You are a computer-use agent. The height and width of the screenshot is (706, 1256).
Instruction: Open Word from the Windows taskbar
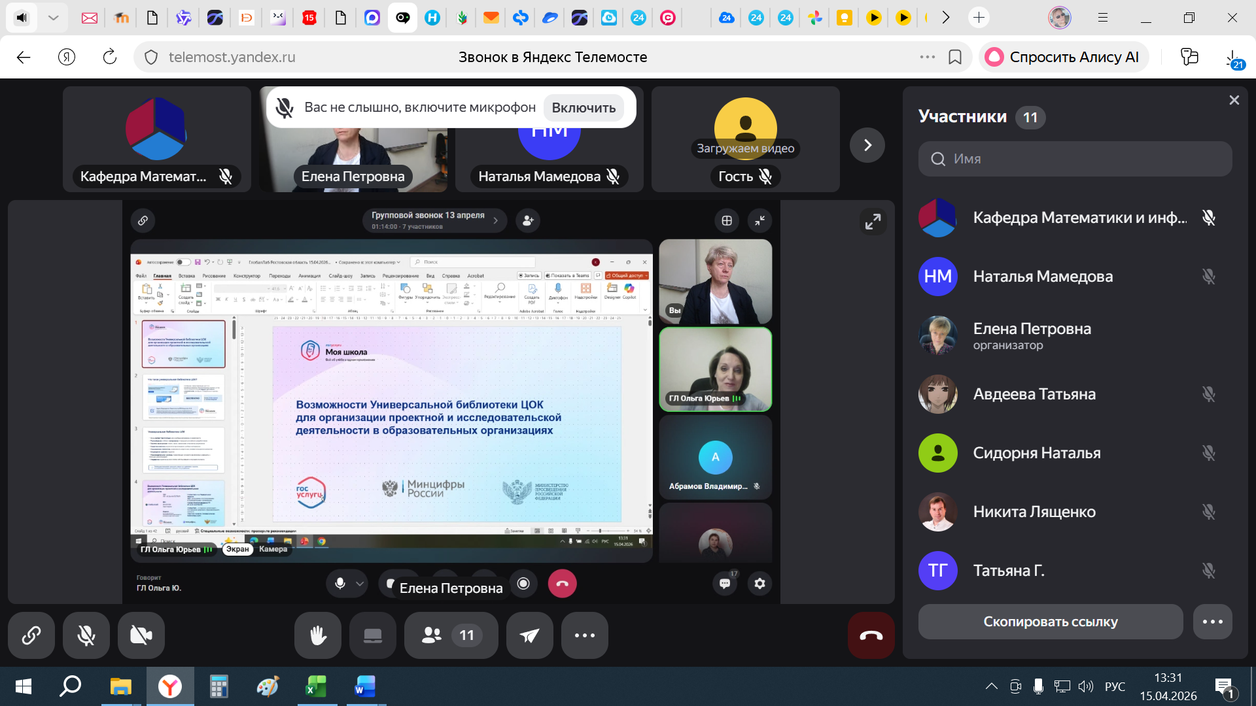tap(365, 687)
